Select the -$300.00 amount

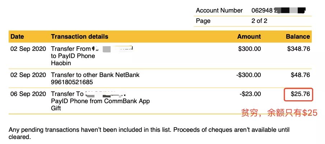(x=249, y=75)
